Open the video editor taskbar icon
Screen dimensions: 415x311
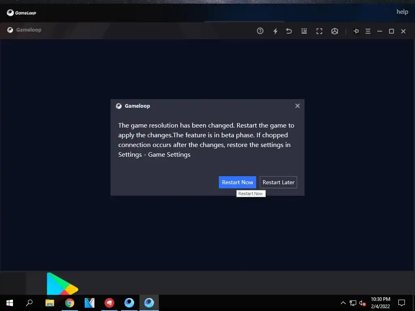click(90, 303)
